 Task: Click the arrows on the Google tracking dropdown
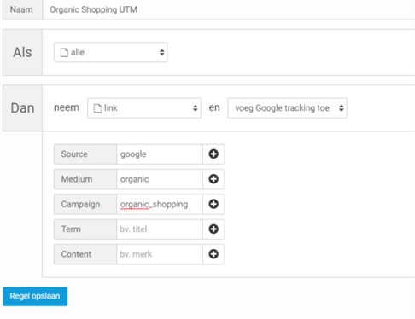(x=342, y=108)
